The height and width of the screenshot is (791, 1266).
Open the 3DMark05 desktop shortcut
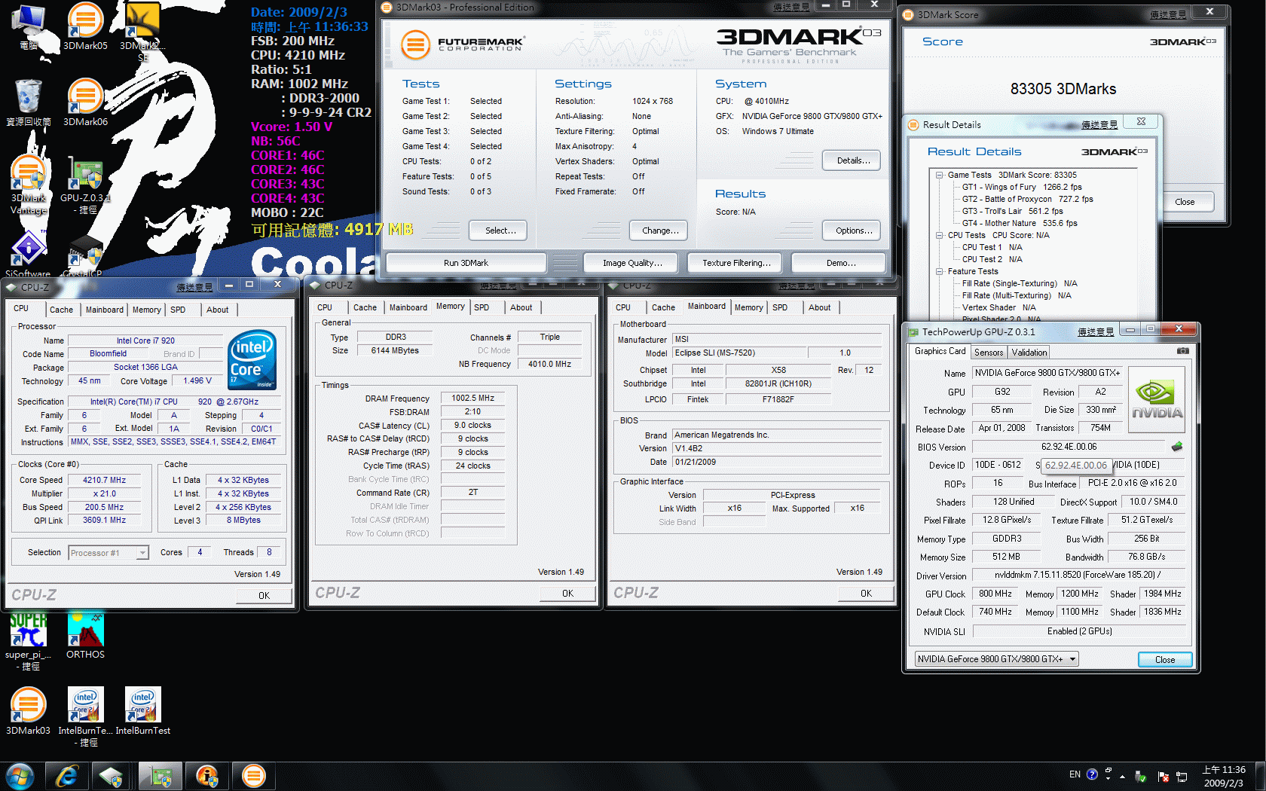85,26
